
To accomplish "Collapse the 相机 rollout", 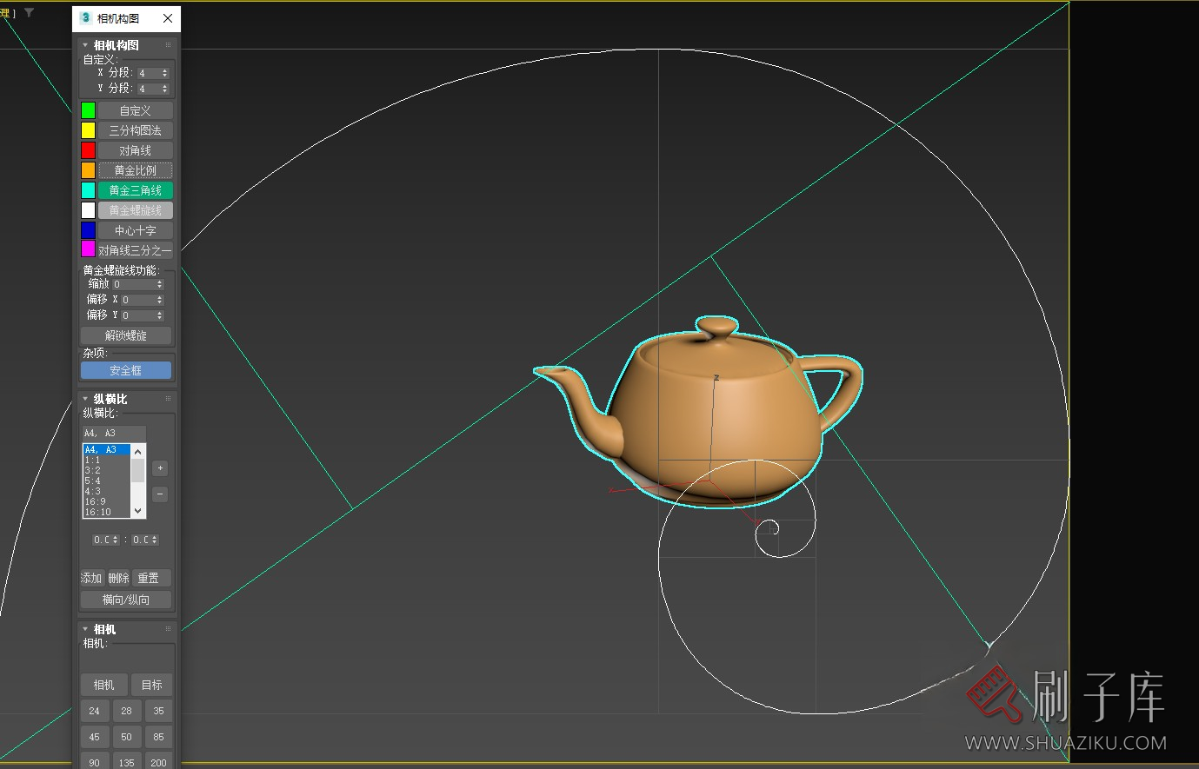I will (x=85, y=629).
